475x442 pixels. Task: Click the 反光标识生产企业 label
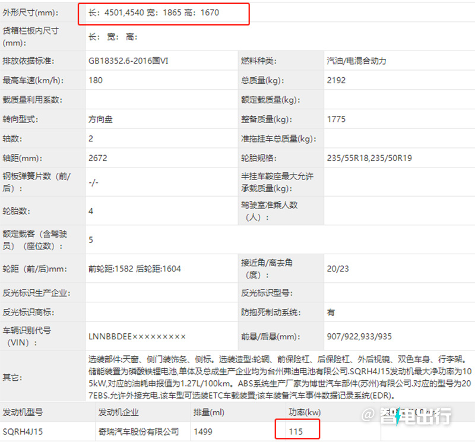click(36, 293)
